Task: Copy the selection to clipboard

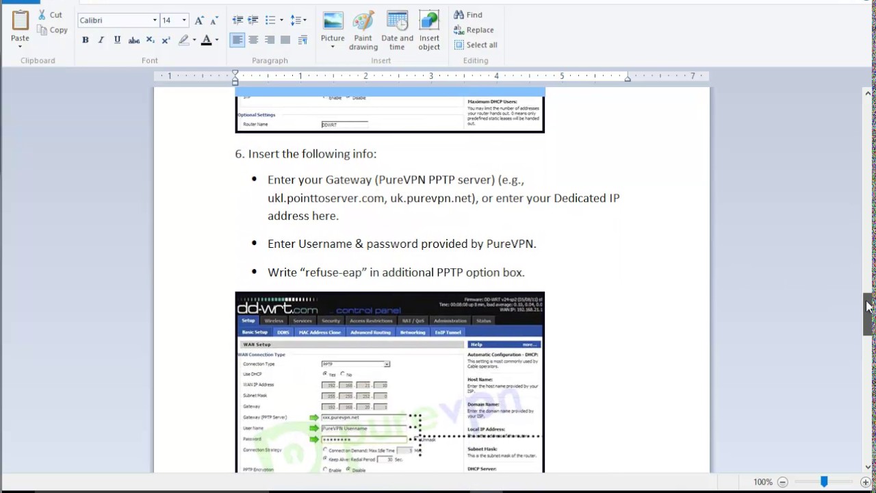Action: point(52,30)
